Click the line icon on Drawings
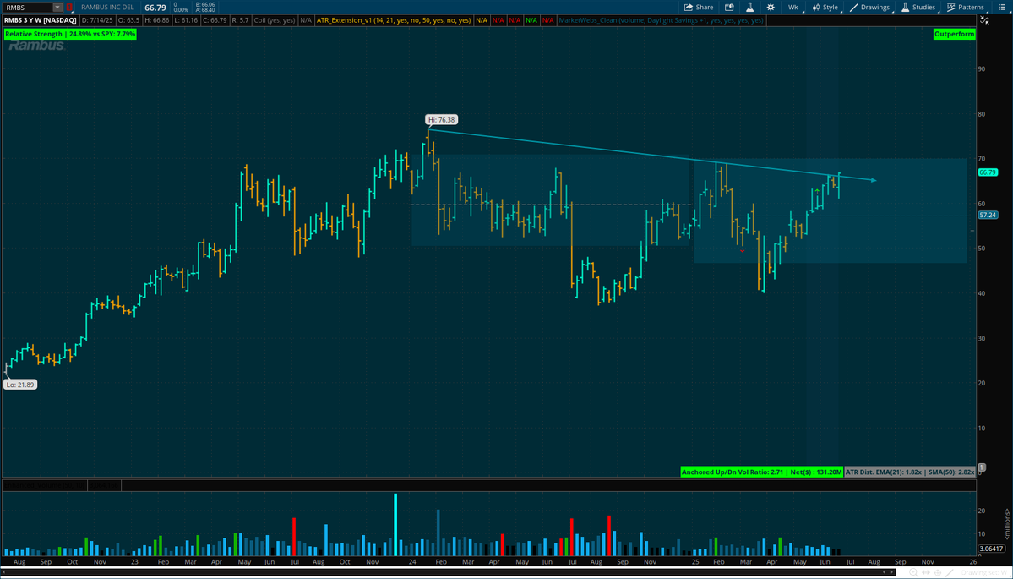 point(854,7)
